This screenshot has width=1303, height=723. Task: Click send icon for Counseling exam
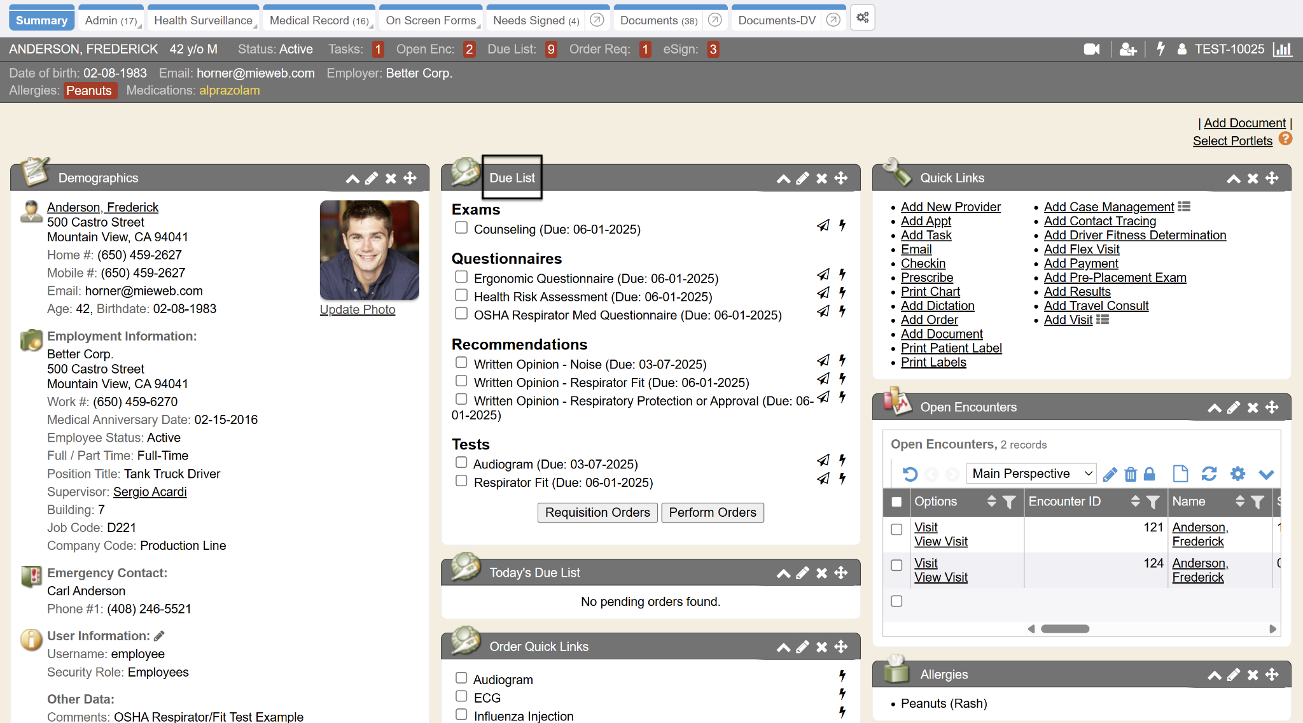823,225
